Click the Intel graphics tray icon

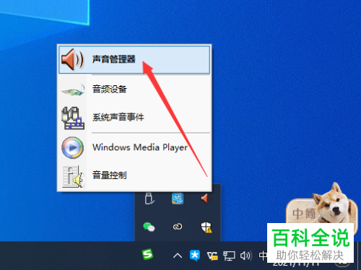(x=178, y=199)
